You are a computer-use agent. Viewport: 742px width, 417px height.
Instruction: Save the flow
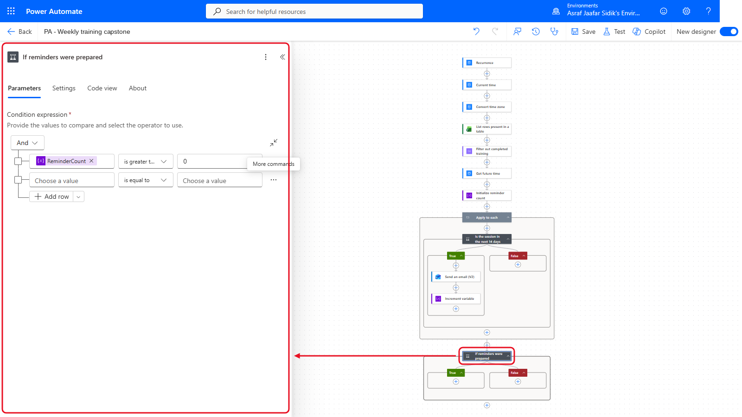click(x=583, y=32)
